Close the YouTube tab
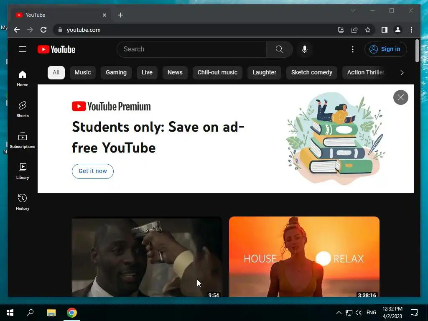The height and width of the screenshot is (321, 428). (104, 15)
